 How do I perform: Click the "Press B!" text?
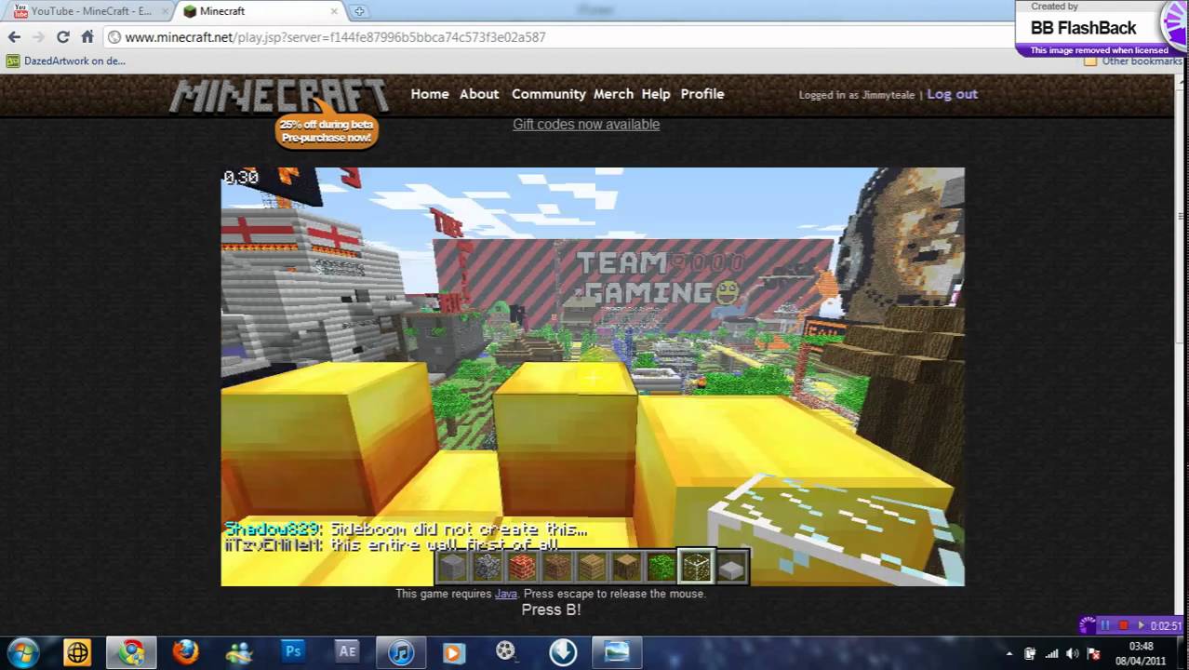(x=551, y=610)
